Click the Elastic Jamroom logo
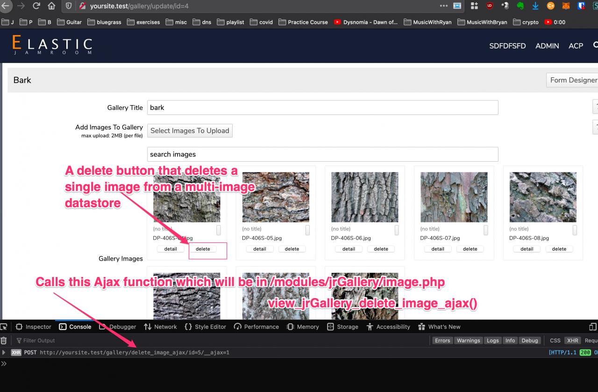Screen dimensions: 598x392 (x=52, y=45)
